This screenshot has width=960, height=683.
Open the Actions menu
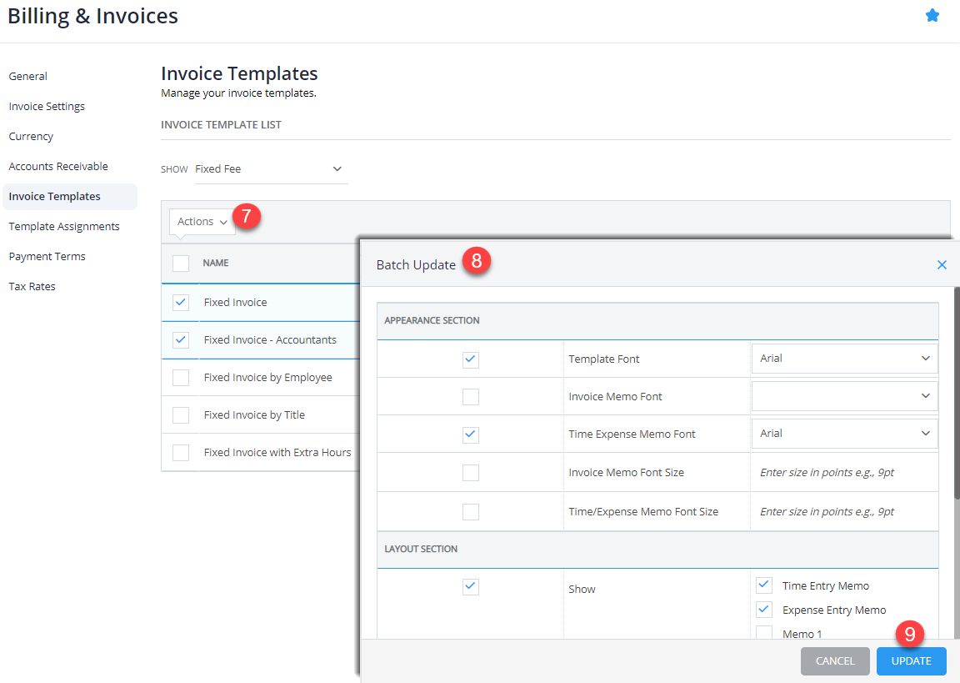pos(202,221)
